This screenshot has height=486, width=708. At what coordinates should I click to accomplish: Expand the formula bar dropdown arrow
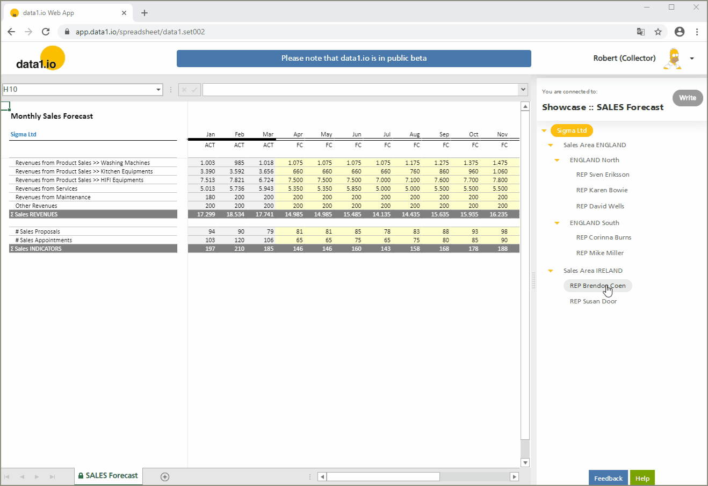point(523,90)
